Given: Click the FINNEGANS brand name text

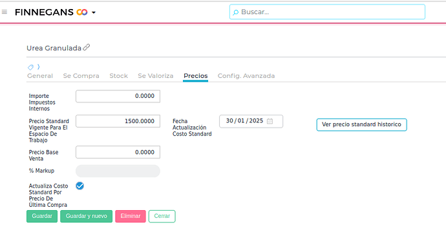Looking at the screenshot, I should 44,12.
